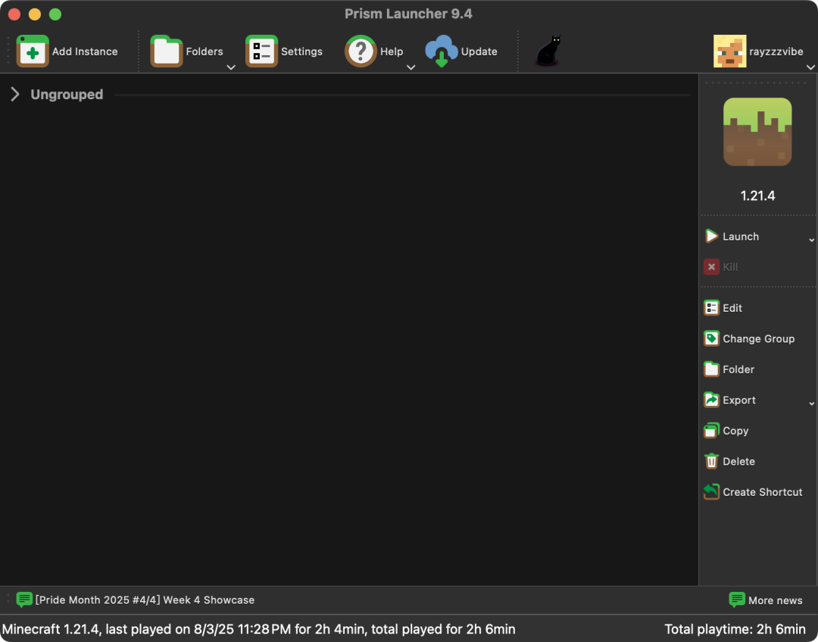
Task: Open the account dropdown arrow beside rayzzzvibe
Action: click(x=810, y=67)
